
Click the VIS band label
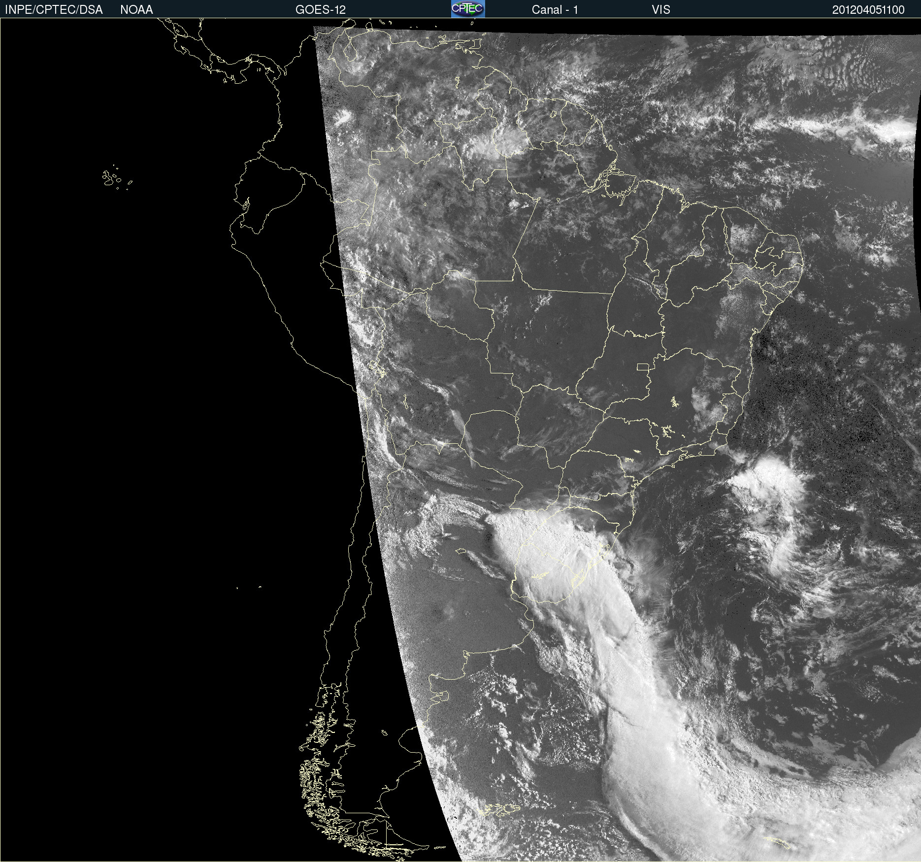(x=661, y=10)
